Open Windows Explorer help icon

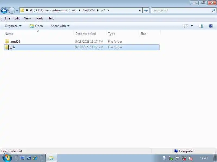pos(211,26)
